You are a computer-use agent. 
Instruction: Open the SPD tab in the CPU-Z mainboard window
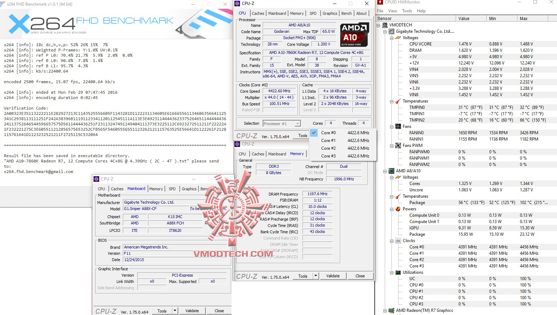[172, 189]
